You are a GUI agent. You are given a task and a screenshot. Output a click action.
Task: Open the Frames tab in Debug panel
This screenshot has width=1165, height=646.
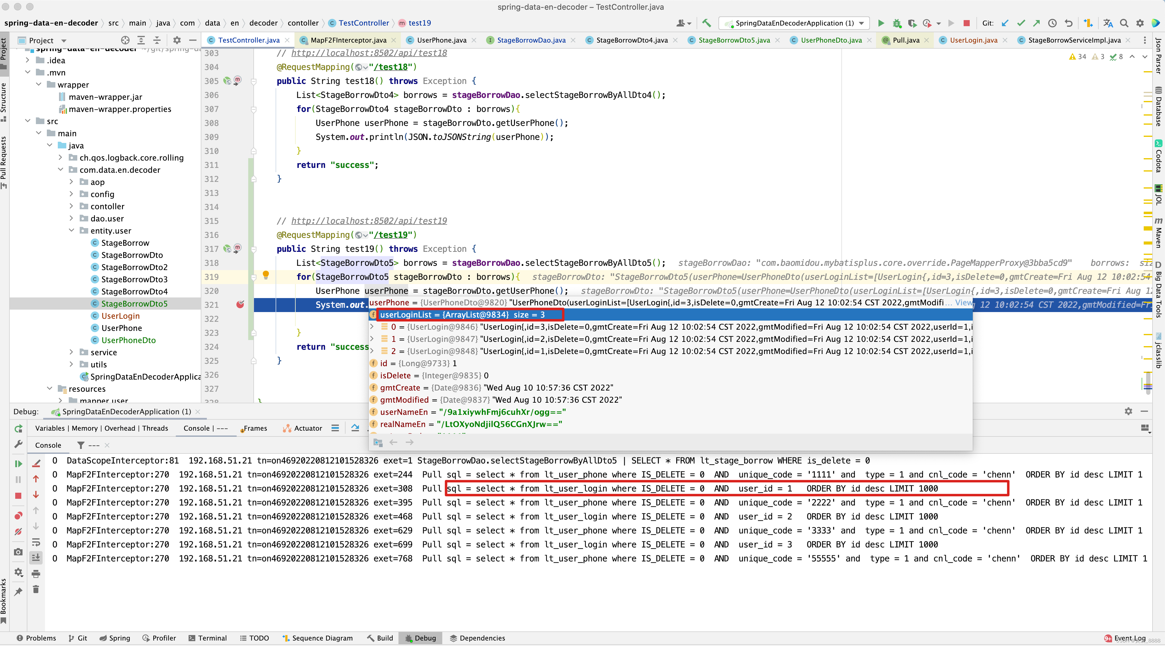tap(255, 428)
